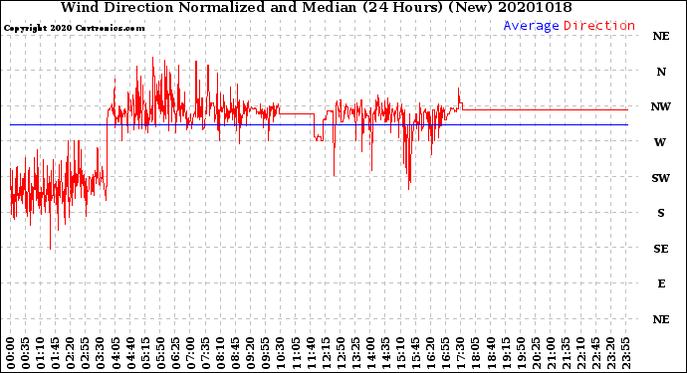Click the 'Copyright 2020 Cartronics.com' text

tap(74, 28)
